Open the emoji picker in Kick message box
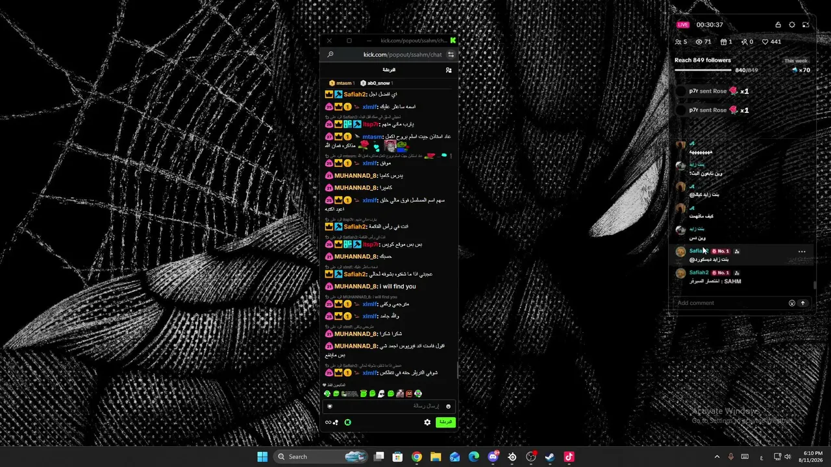831x467 pixels. pos(448,407)
